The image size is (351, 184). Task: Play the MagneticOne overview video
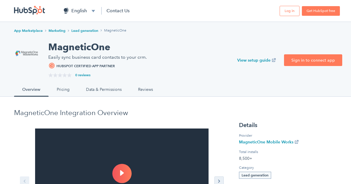coord(122,173)
